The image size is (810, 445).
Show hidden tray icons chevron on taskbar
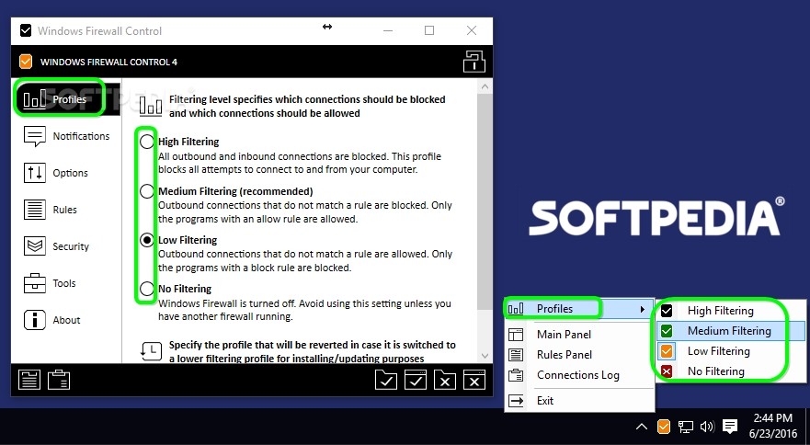(x=641, y=427)
